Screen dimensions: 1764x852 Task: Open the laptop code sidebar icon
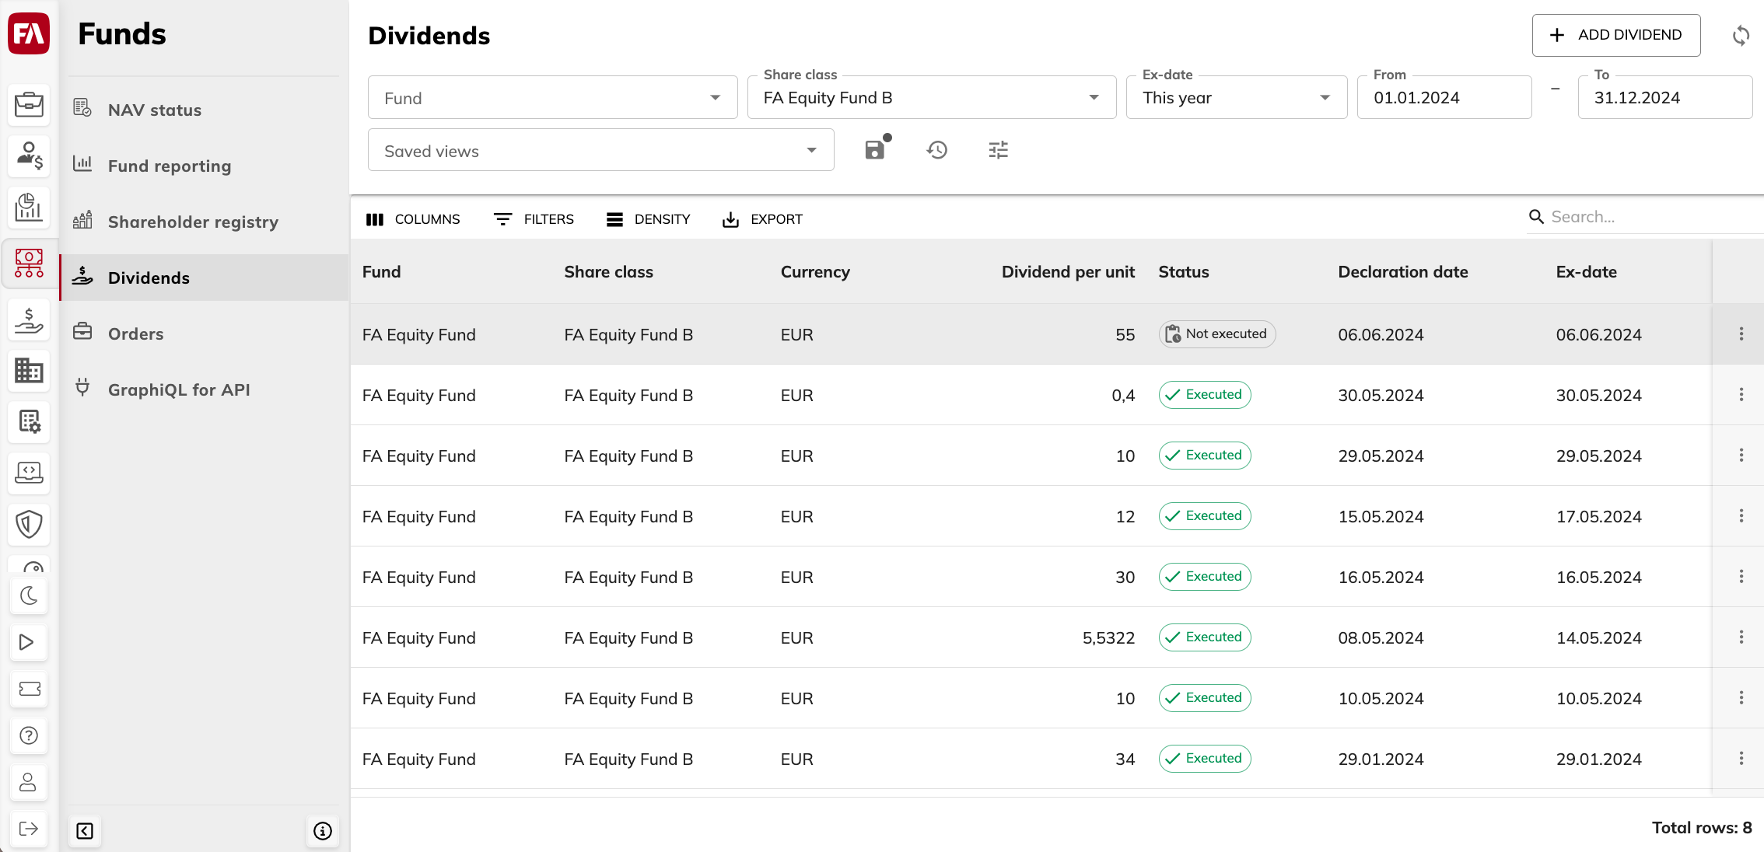(29, 473)
